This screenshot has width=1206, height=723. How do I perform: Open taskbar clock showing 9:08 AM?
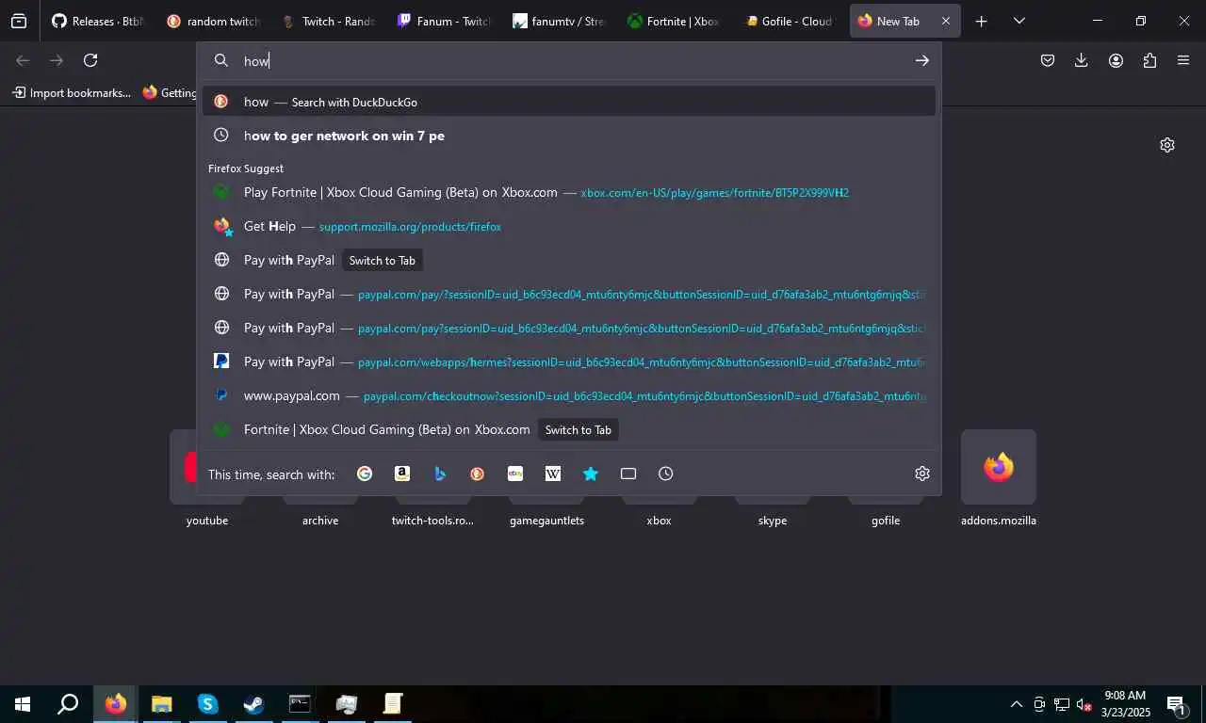coord(1125,704)
